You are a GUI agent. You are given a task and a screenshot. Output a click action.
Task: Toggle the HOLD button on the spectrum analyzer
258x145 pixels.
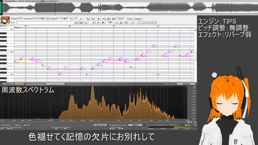(x=8, y=84)
